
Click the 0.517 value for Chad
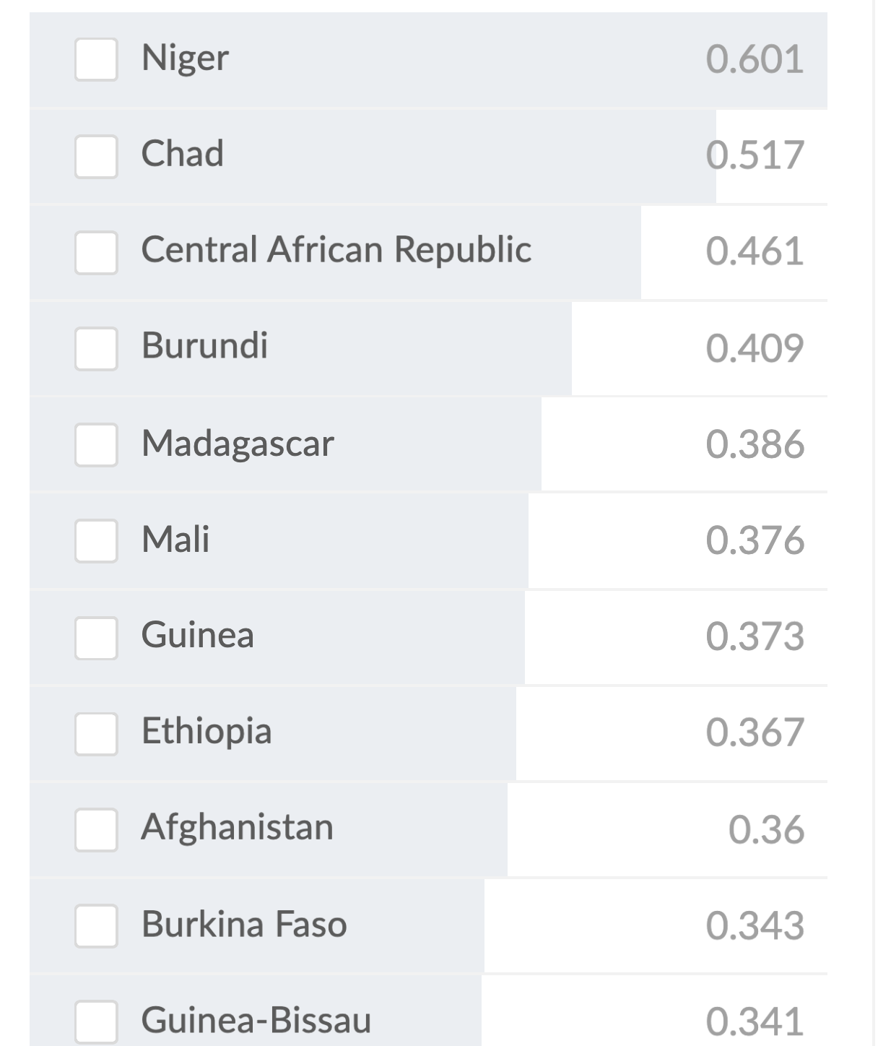pos(754,155)
